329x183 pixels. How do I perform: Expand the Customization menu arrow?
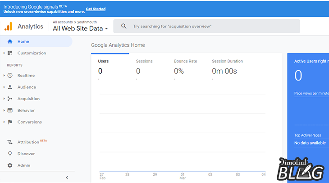[4, 53]
